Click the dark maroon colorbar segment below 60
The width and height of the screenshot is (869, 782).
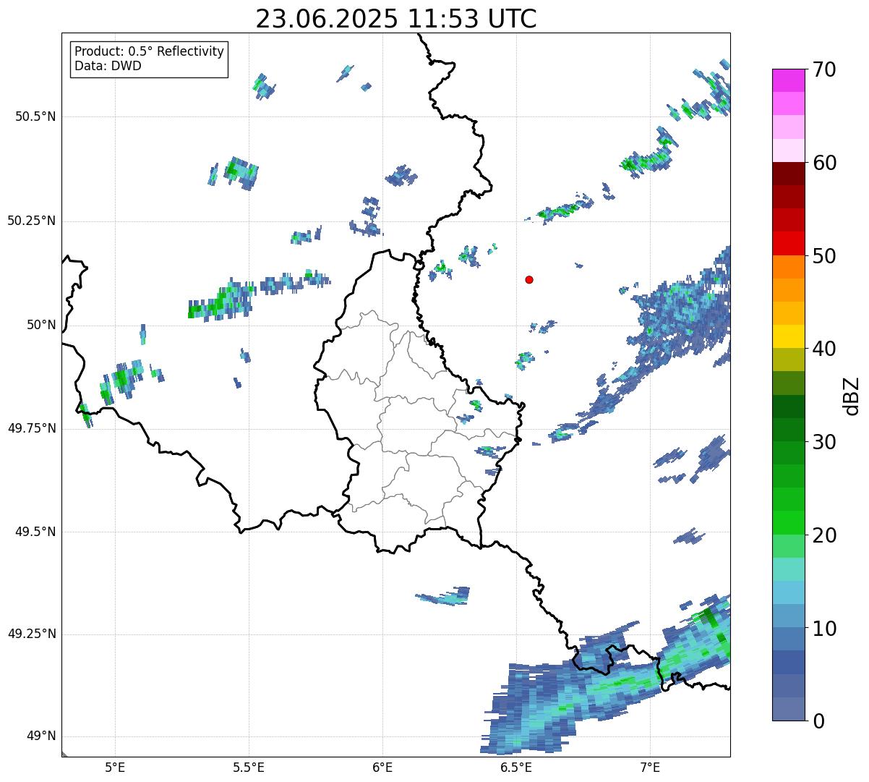[x=788, y=174]
